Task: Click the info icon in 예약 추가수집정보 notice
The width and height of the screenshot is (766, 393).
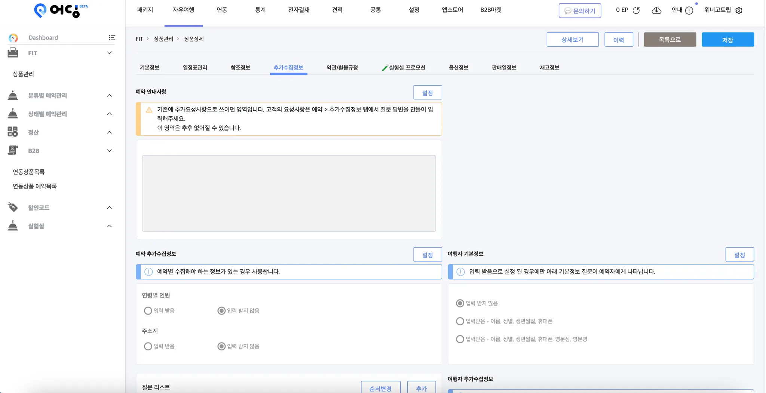Action: pos(148,272)
